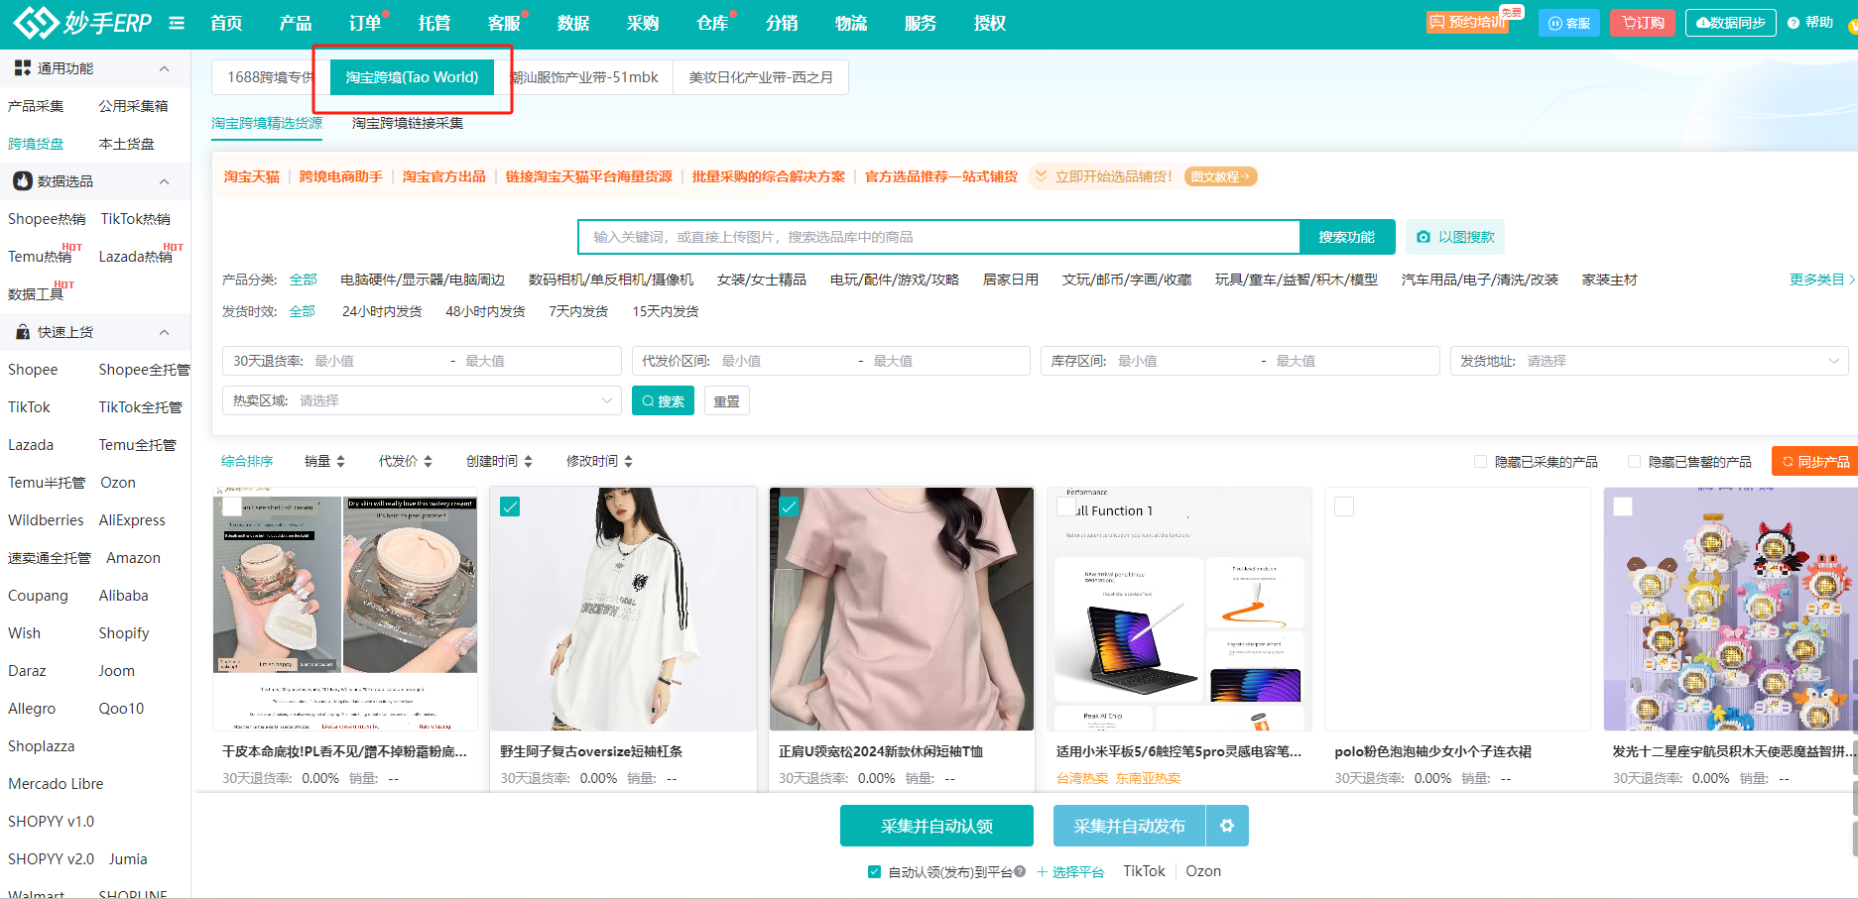
Task: Open the 发货地址 dropdown
Action: [1649, 361]
